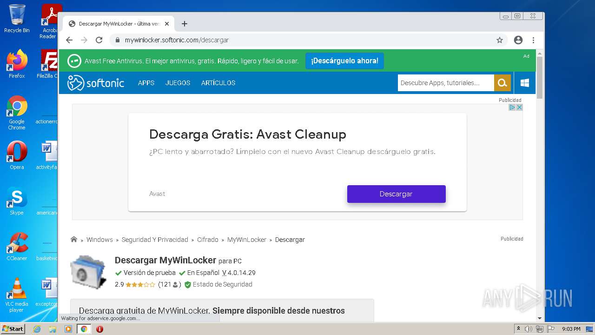The height and width of the screenshot is (335, 595).
Task: Click the taskbar clock showing 9:03 PM
Action: pyautogui.click(x=571, y=329)
